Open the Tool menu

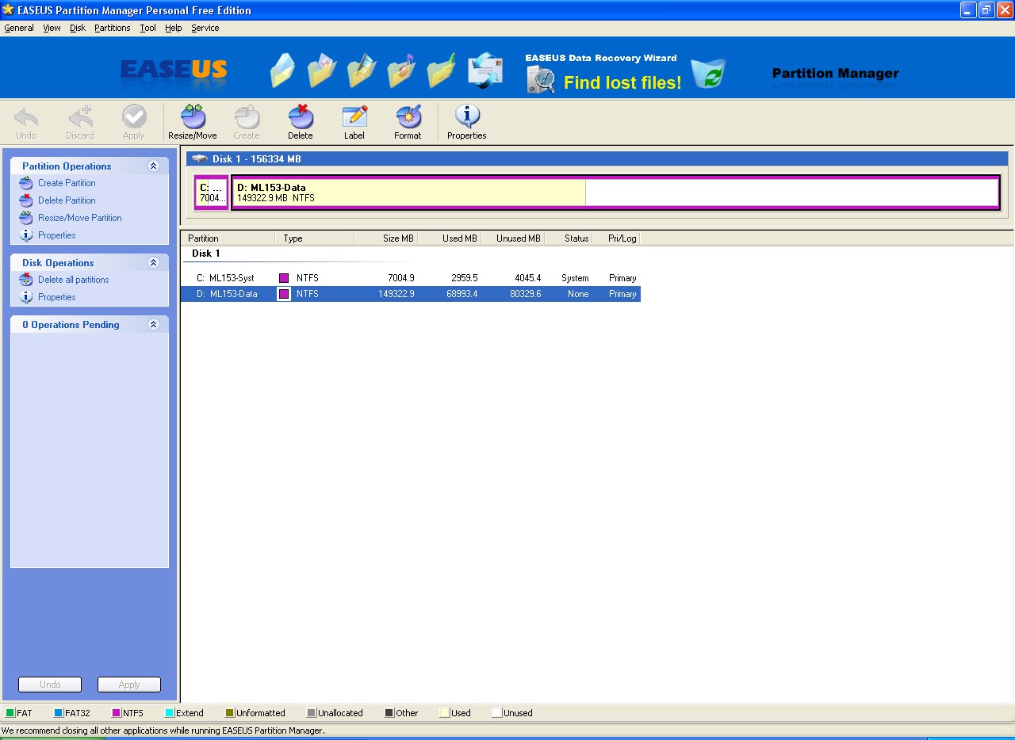(148, 28)
